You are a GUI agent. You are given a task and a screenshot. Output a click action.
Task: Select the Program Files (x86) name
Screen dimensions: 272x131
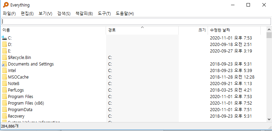[x=26, y=103]
